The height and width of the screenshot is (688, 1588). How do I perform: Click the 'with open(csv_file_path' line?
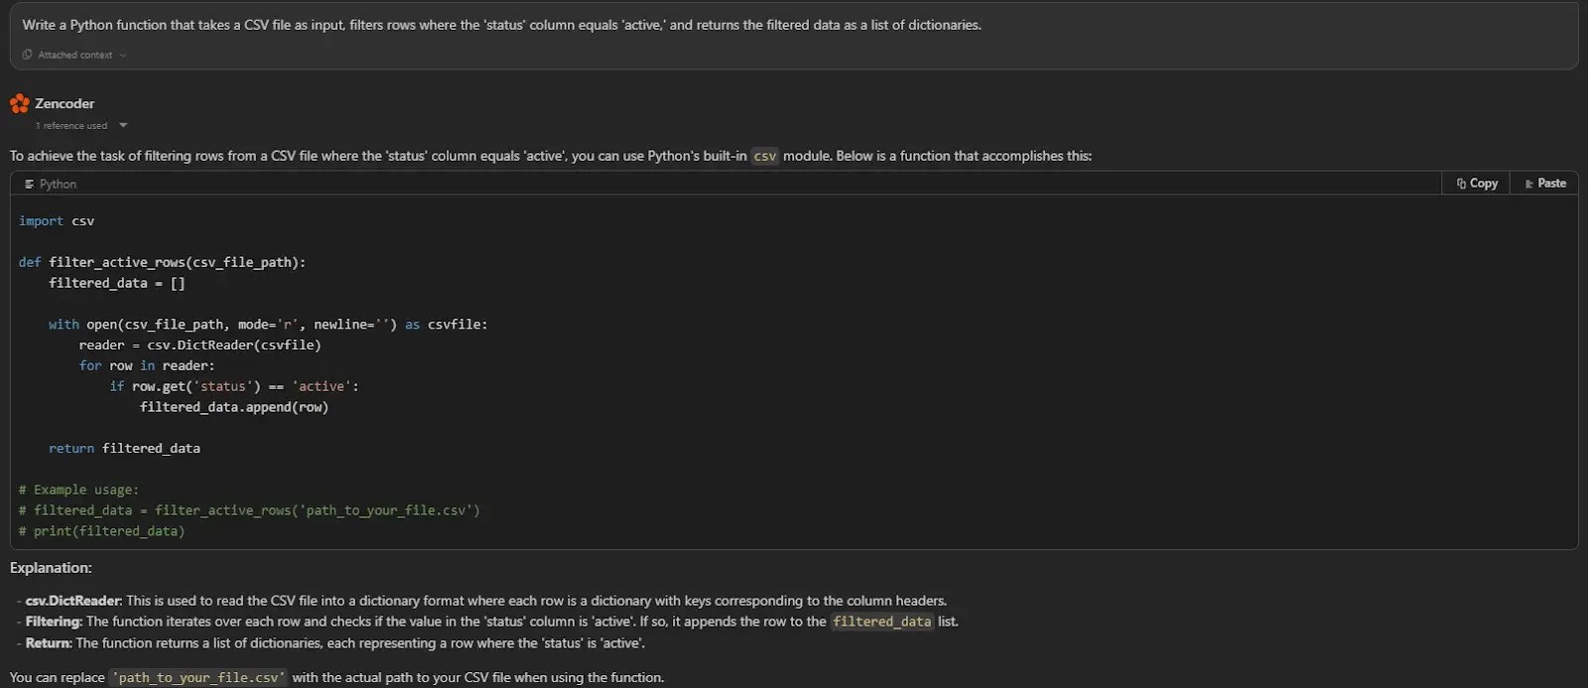[268, 325]
